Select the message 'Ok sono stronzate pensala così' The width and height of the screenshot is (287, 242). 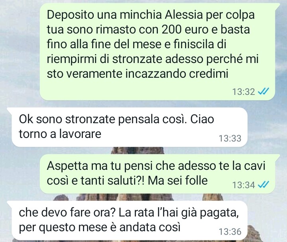(130, 127)
